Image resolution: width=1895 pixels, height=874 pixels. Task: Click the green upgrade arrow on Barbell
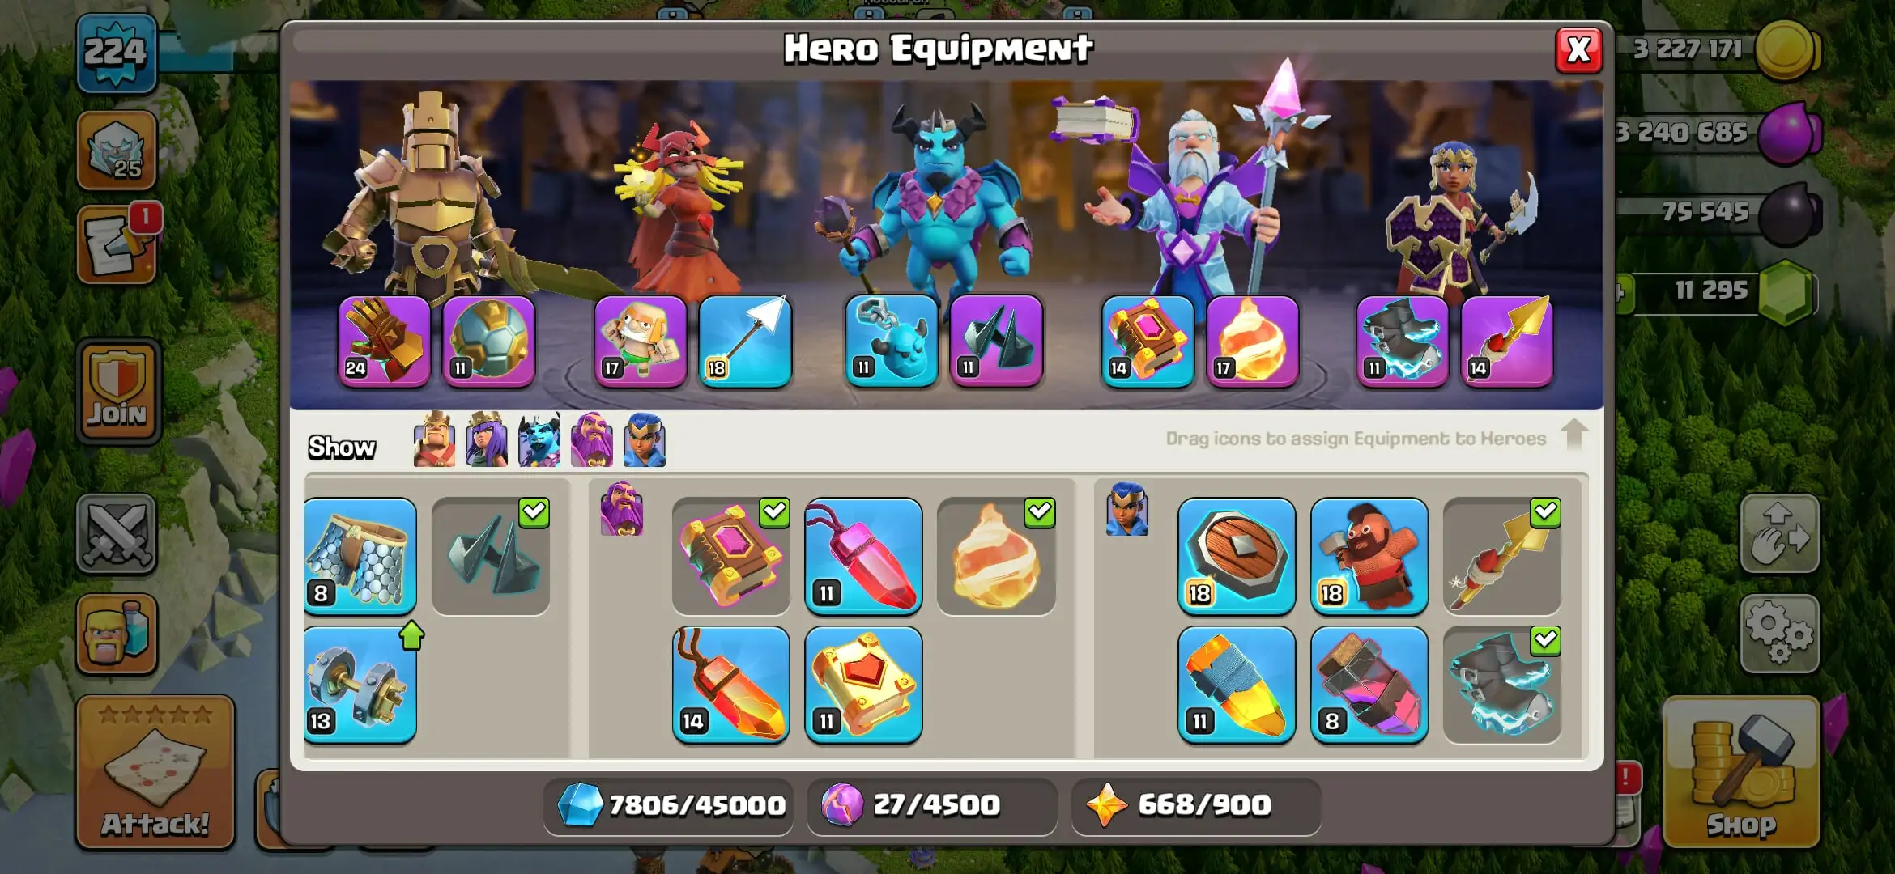tap(411, 635)
